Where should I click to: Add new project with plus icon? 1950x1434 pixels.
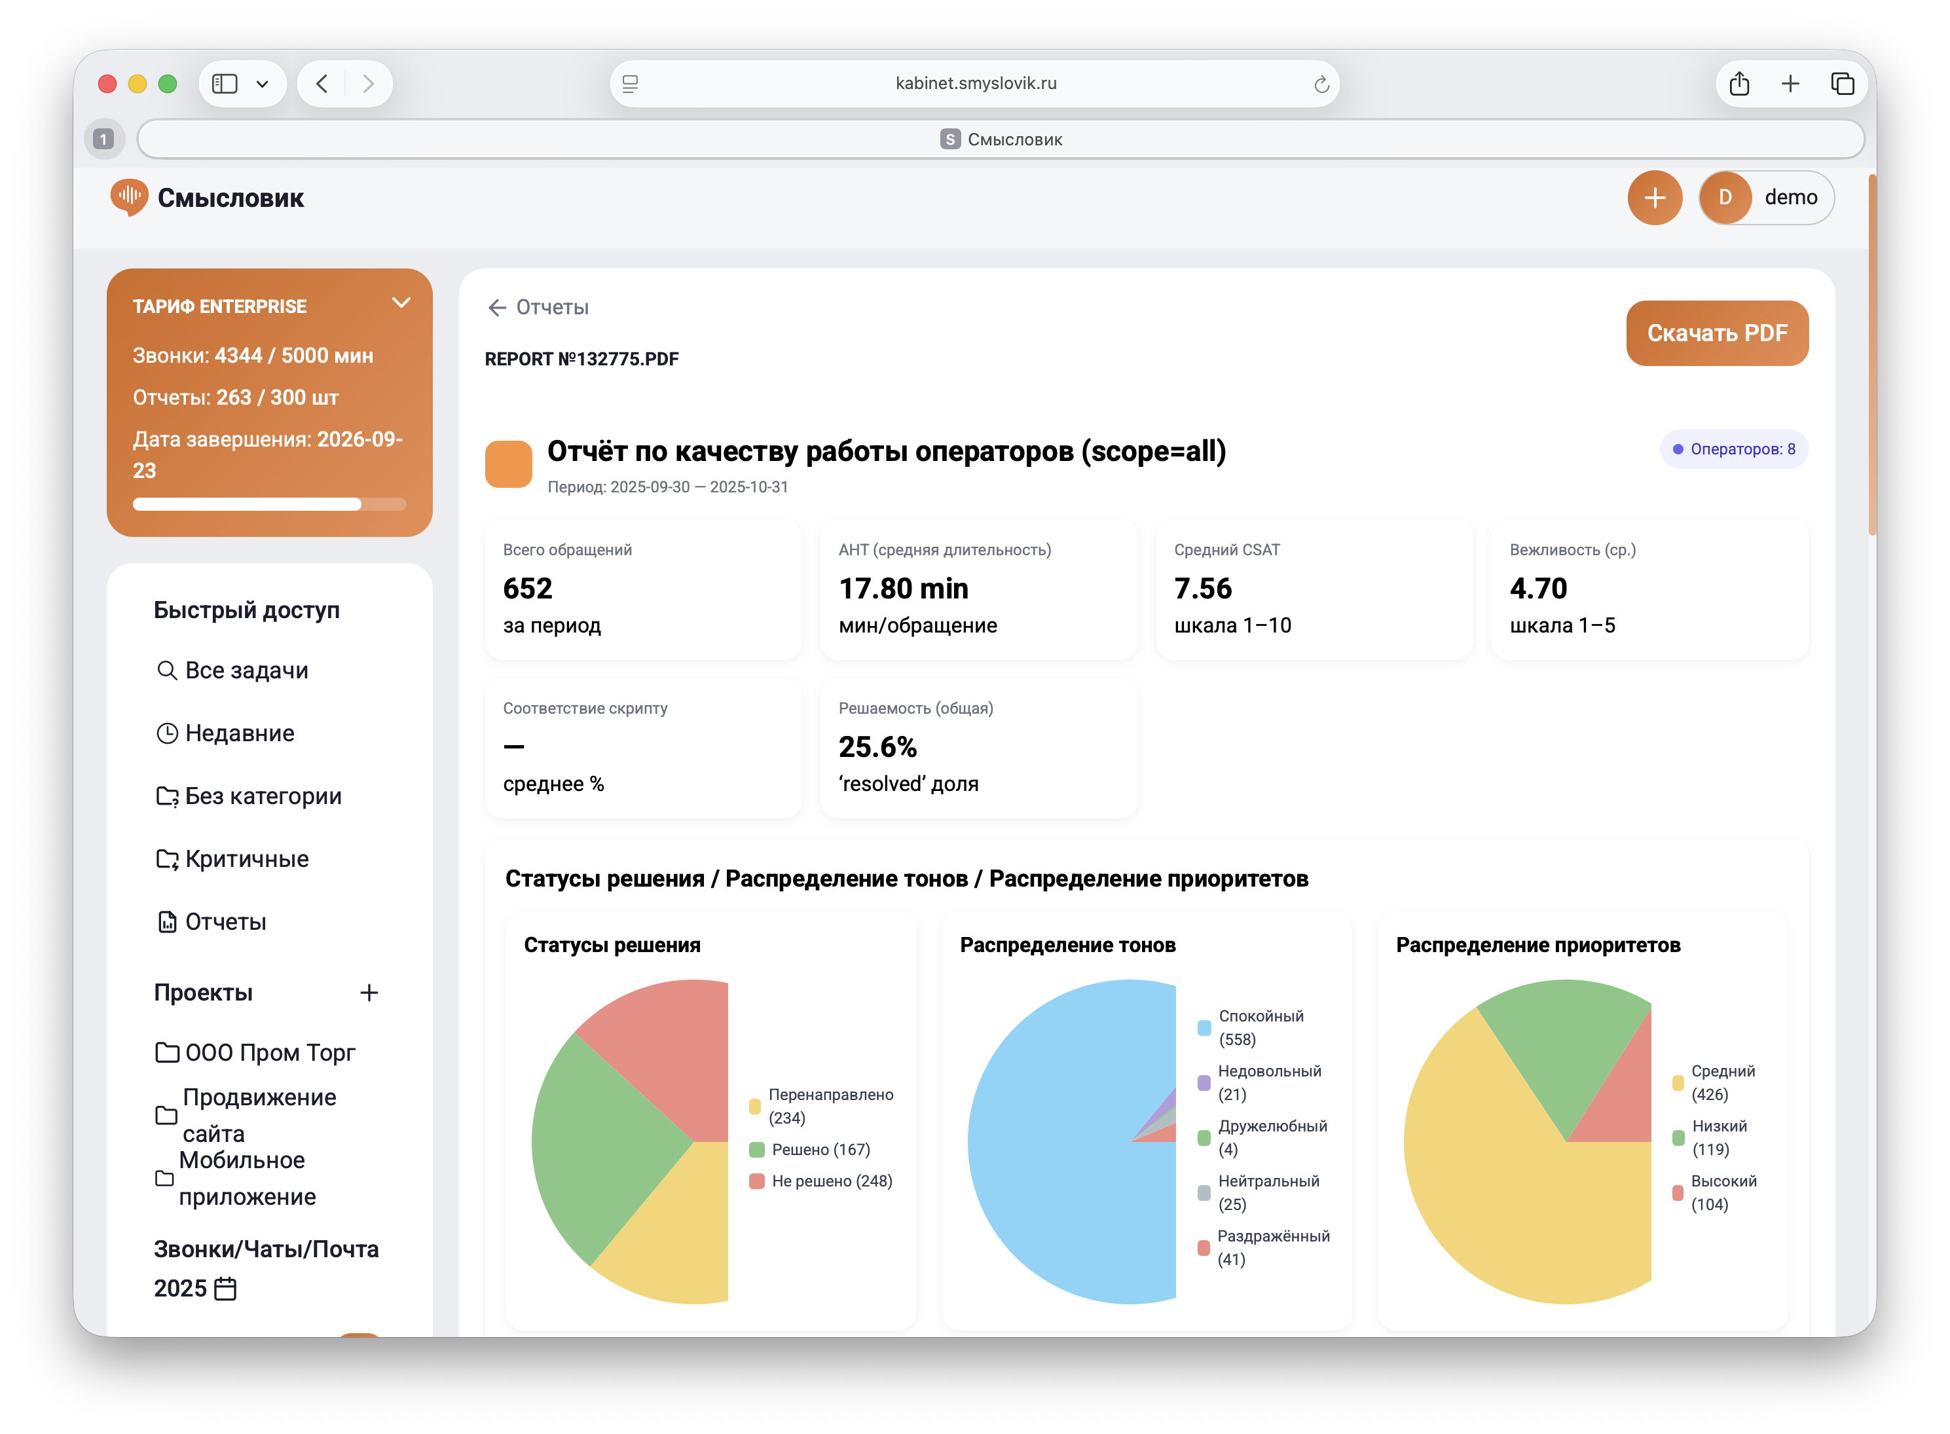pyautogui.click(x=369, y=992)
